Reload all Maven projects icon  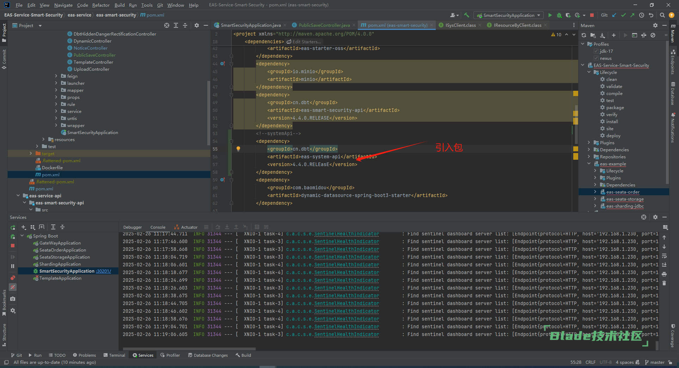coord(584,35)
